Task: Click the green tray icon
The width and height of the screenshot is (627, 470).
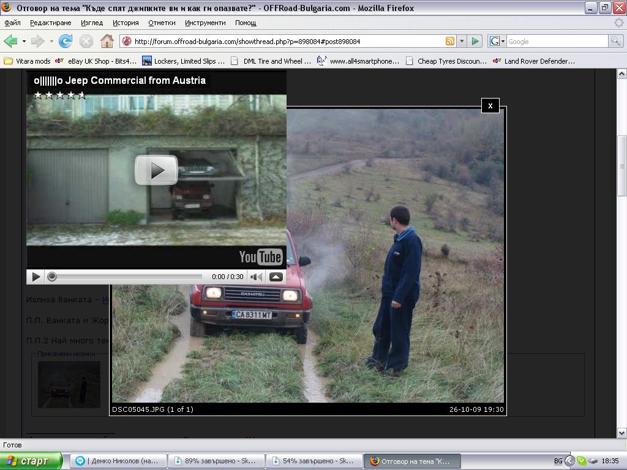Action: point(582,461)
